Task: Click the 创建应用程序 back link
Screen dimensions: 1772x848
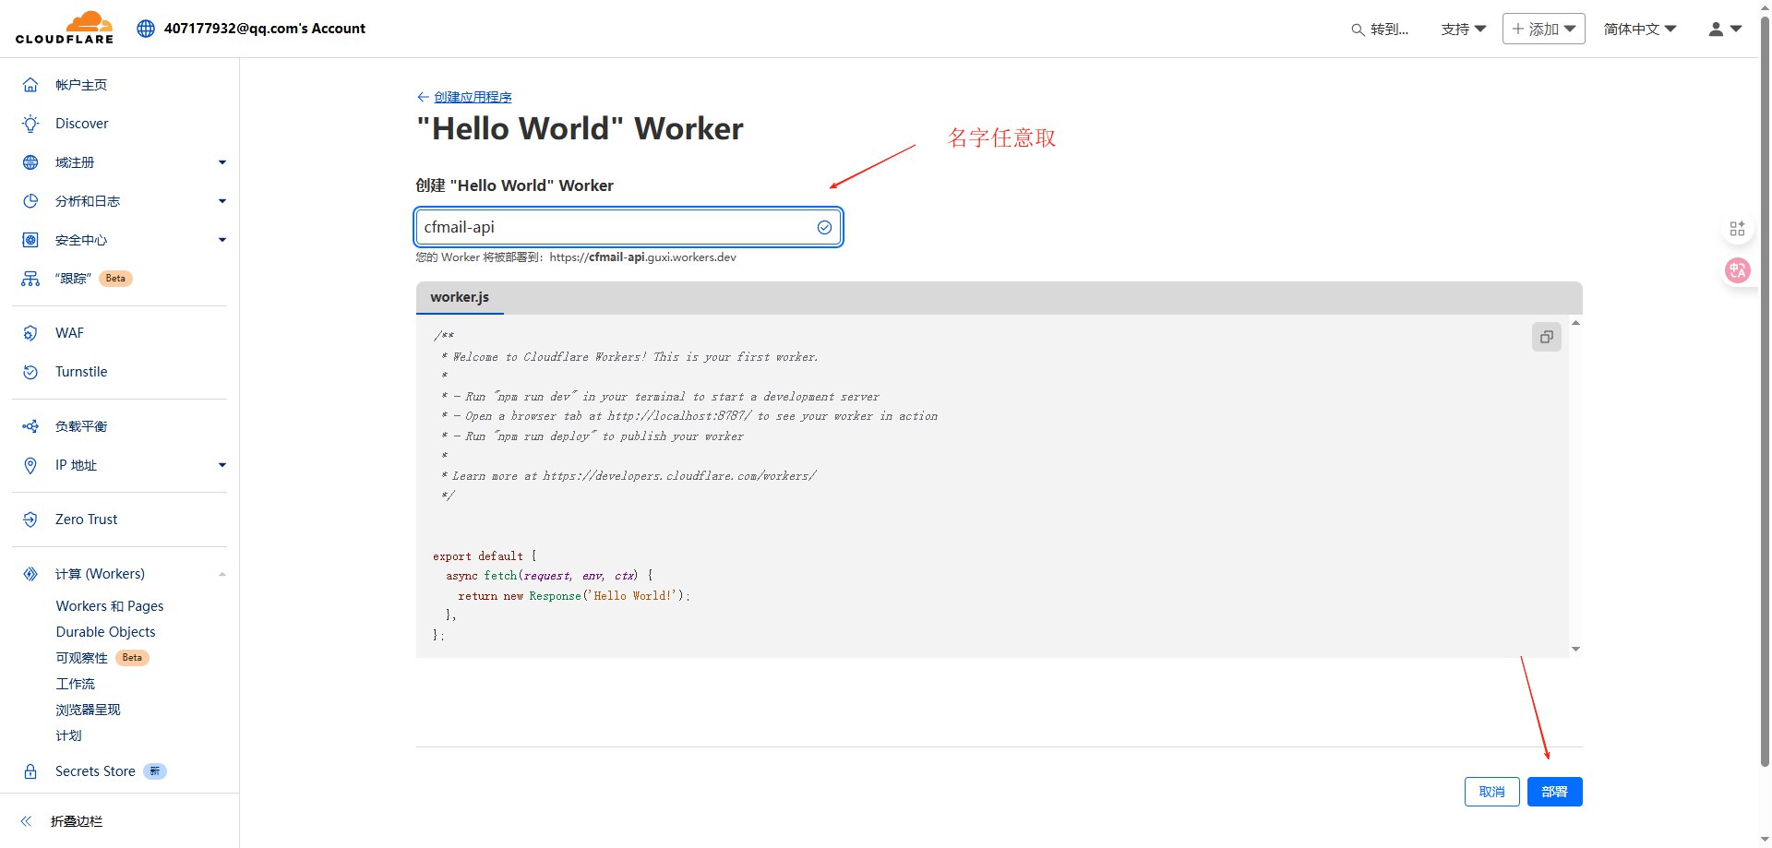Action: point(473,97)
